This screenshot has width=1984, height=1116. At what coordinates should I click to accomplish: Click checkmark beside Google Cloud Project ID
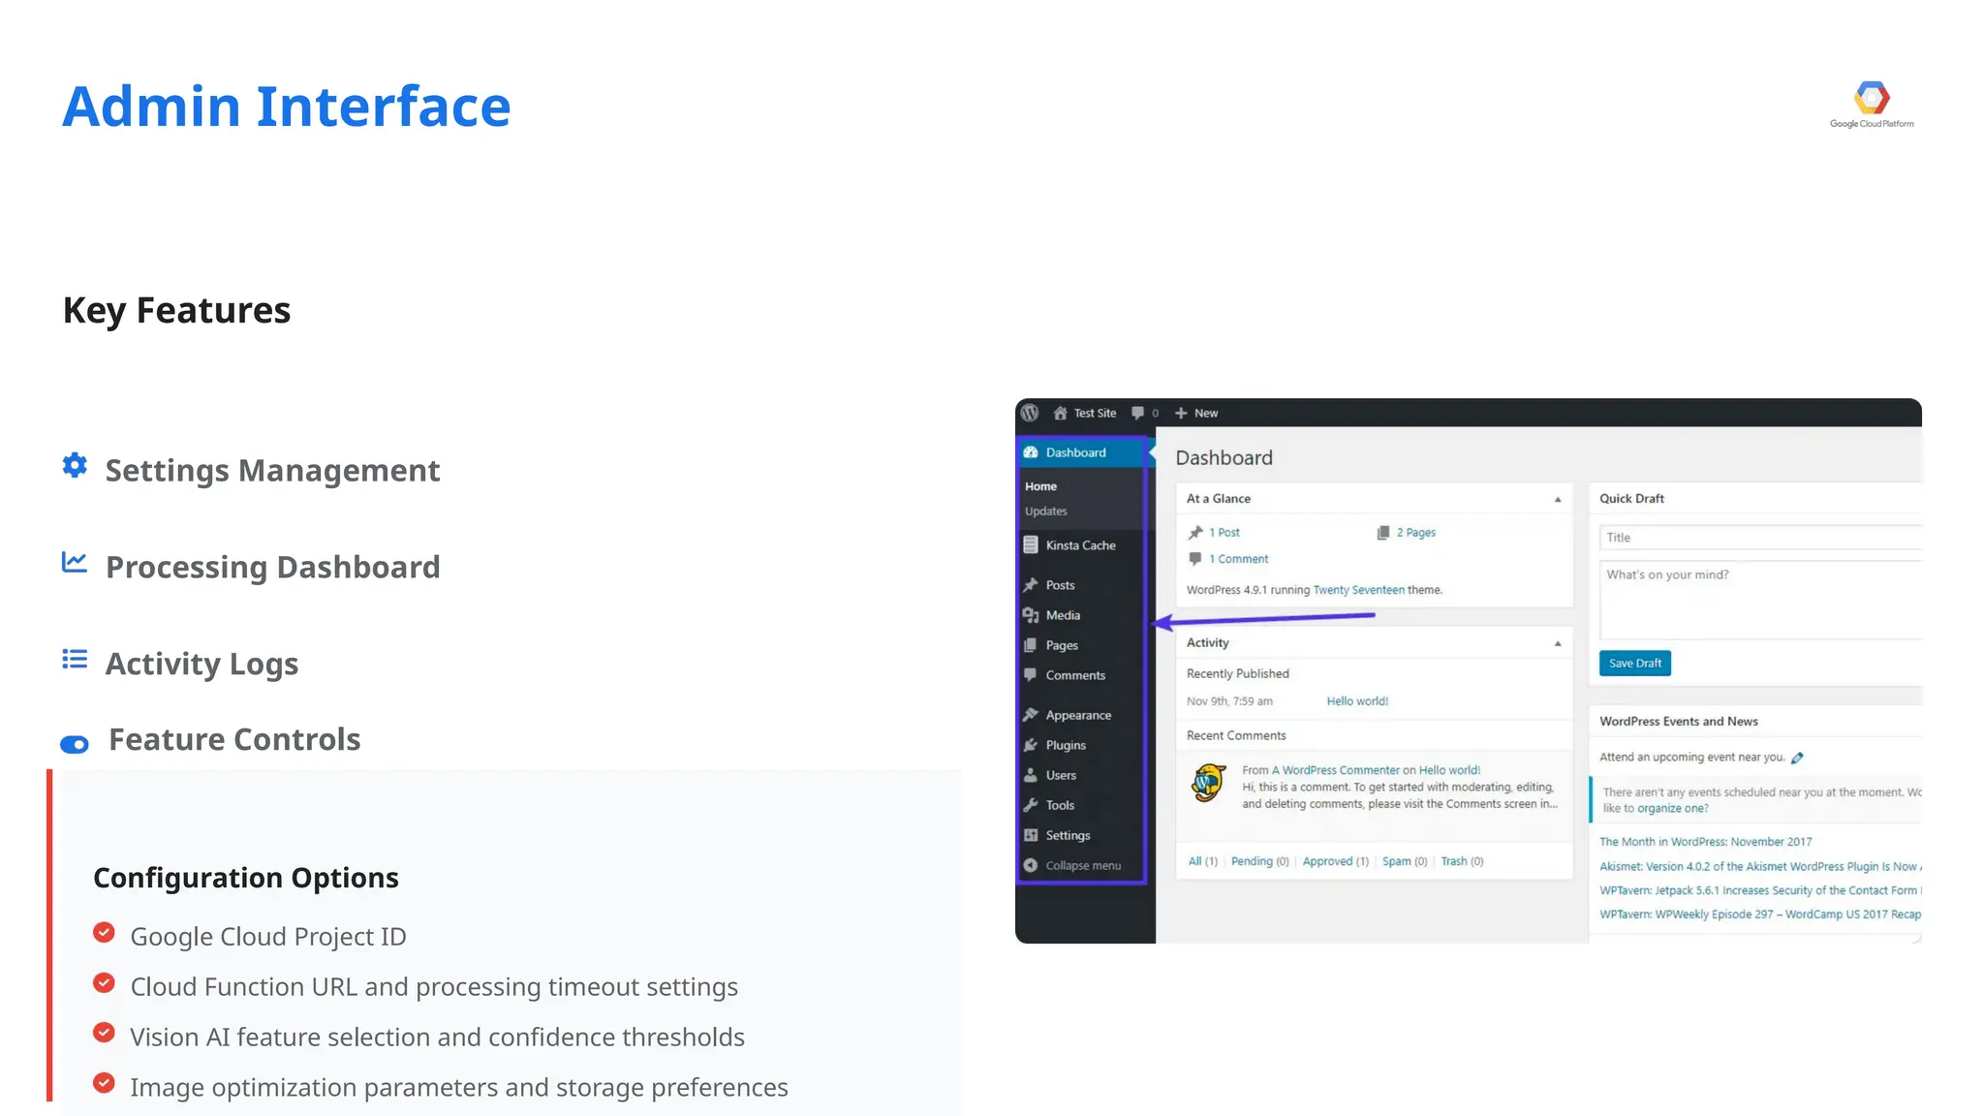coord(104,933)
